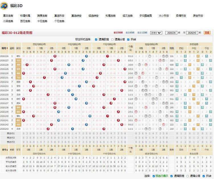The image size is (214, 179).
Task: Click highlighted prize number 399
Action: pyautogui.click(x=18, y=65)
